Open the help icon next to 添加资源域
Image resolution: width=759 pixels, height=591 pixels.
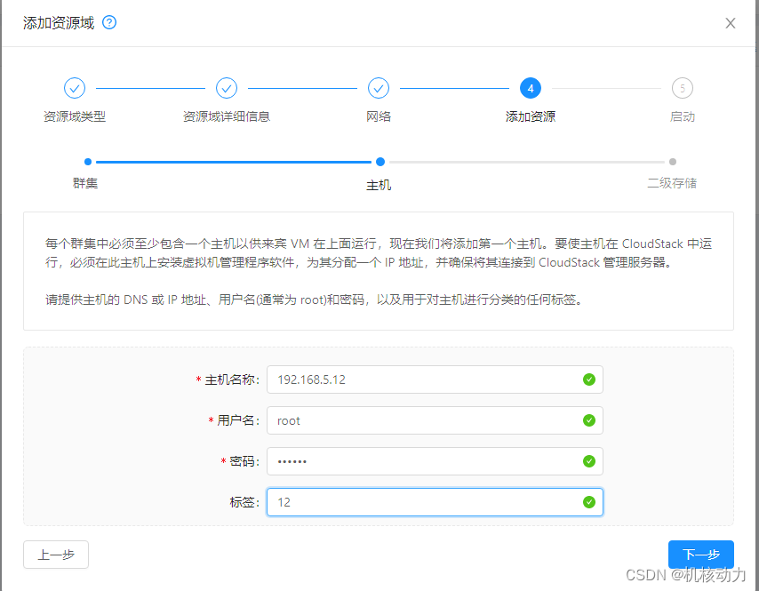[108, 22]
